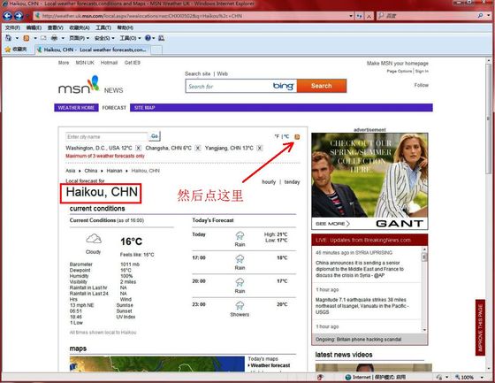Click the IE Help question mark icon

148,38
